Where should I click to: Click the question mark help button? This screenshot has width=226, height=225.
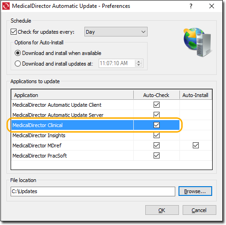191,6
